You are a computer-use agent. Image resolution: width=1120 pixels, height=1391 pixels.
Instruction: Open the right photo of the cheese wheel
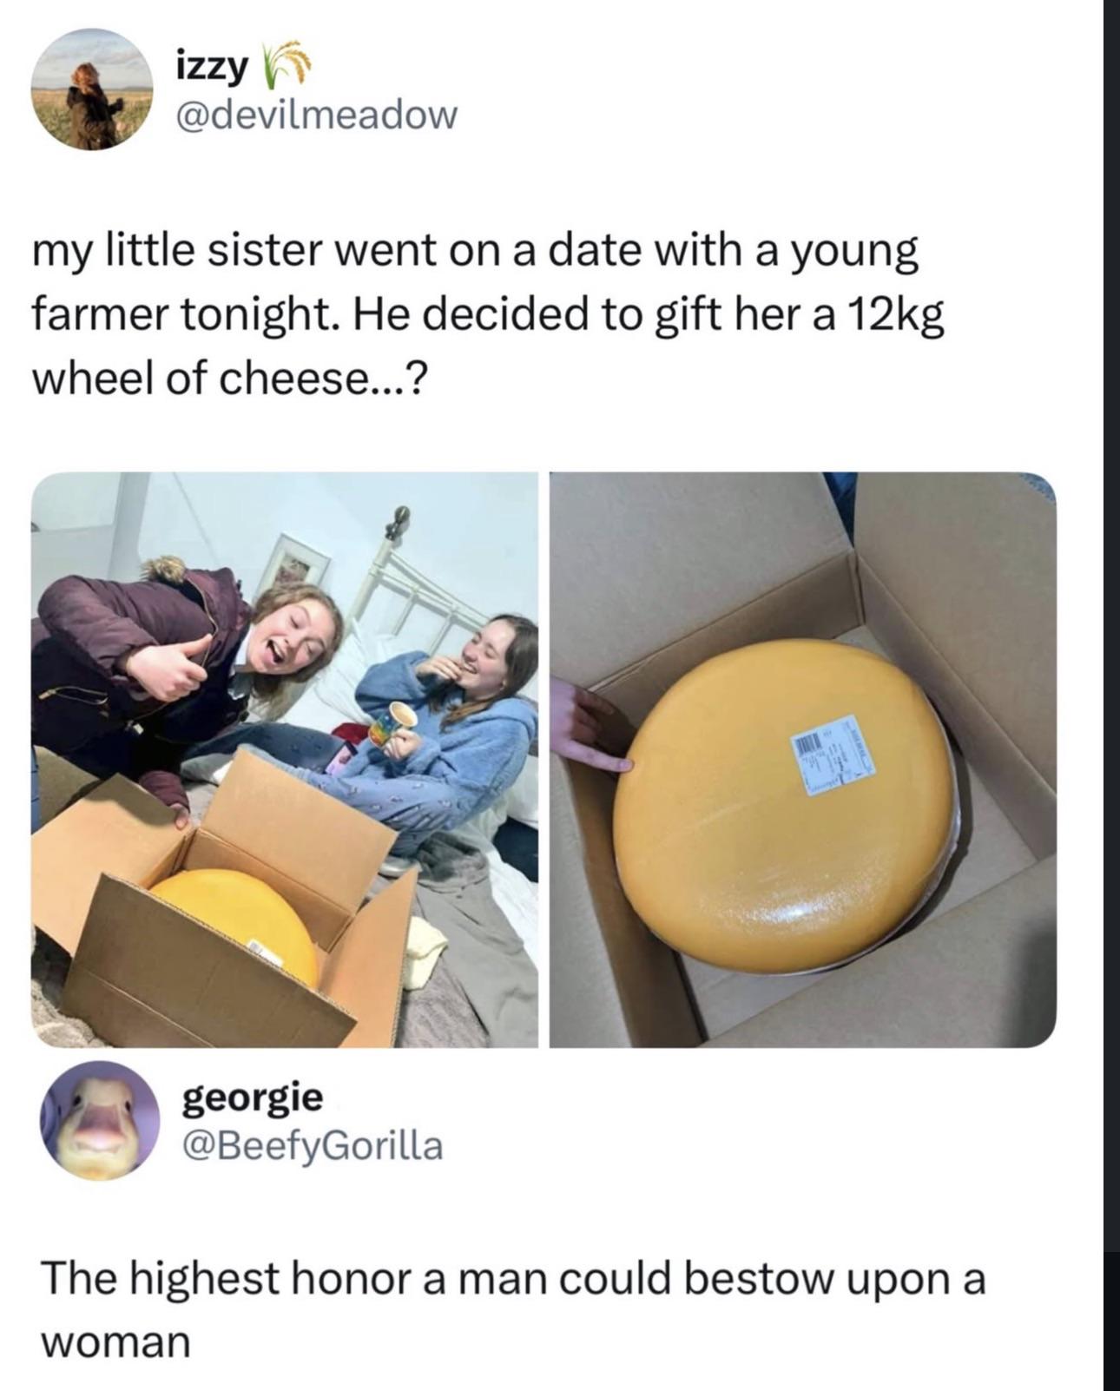(802, 759)
